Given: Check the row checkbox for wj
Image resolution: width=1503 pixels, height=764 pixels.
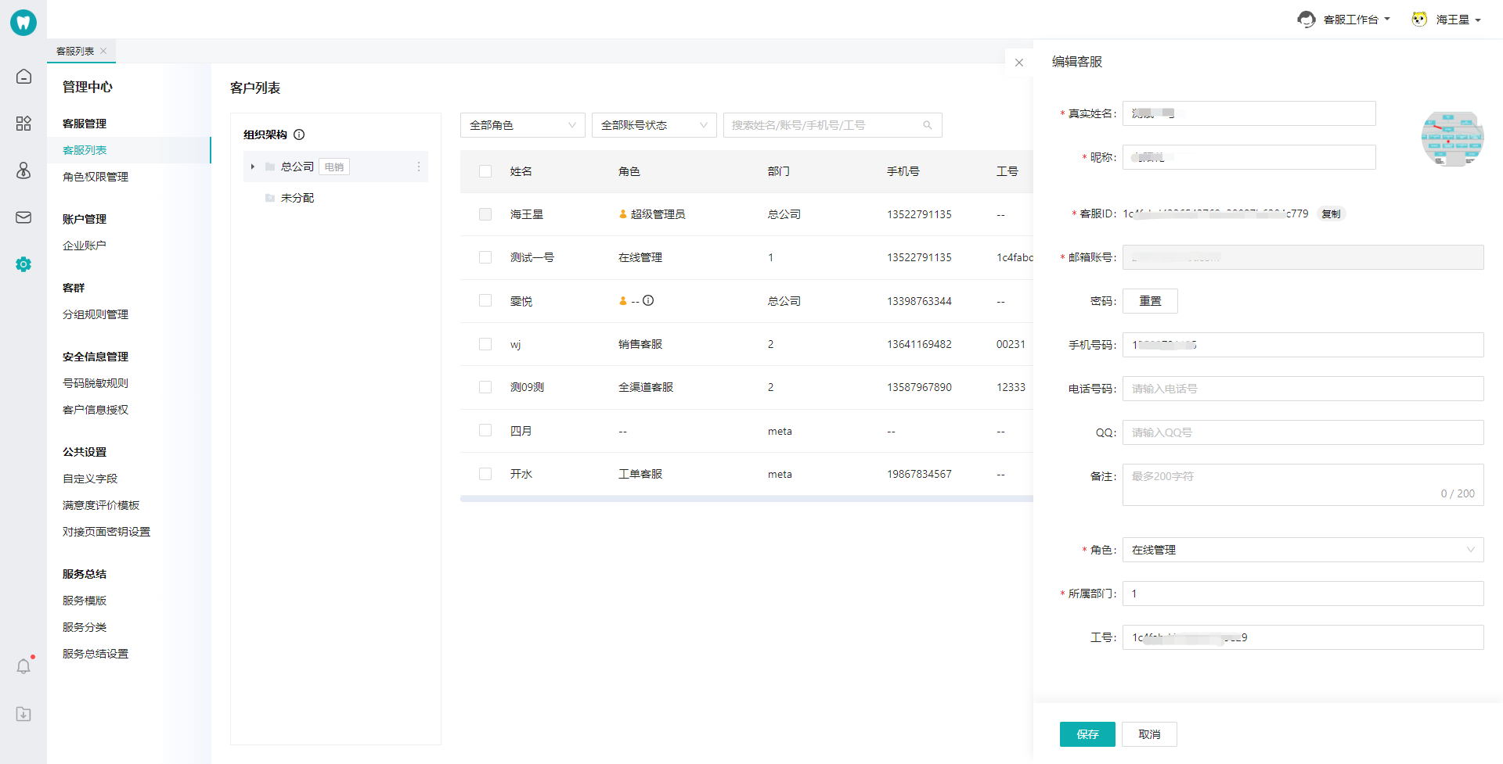Looking at the screenshot, I should click(x=485, y=344).
